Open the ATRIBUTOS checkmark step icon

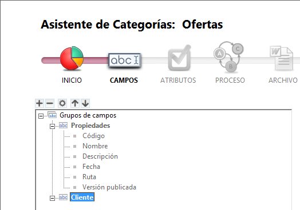click(179, 58)
